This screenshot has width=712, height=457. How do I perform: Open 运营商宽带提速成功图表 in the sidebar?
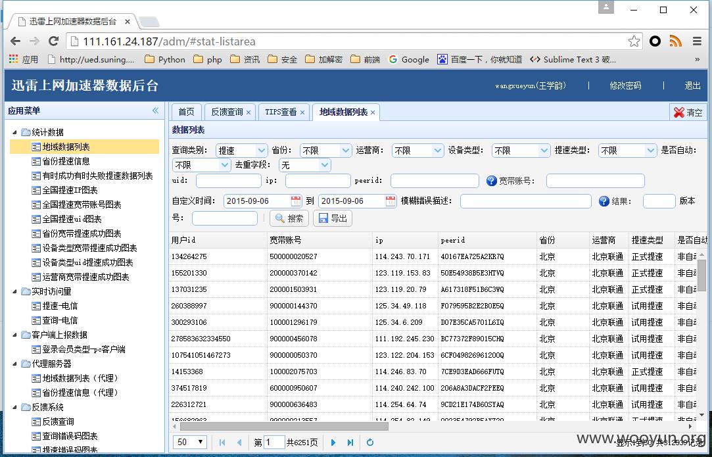(x=86, y=277)
